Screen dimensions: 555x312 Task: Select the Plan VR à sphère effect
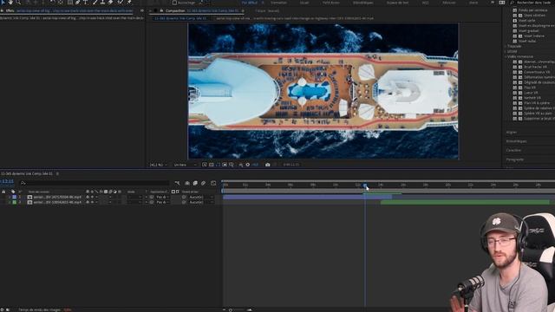(537, 103)
